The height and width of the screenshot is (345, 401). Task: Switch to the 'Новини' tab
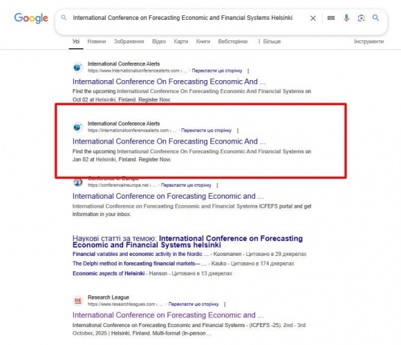coord(97,42)
